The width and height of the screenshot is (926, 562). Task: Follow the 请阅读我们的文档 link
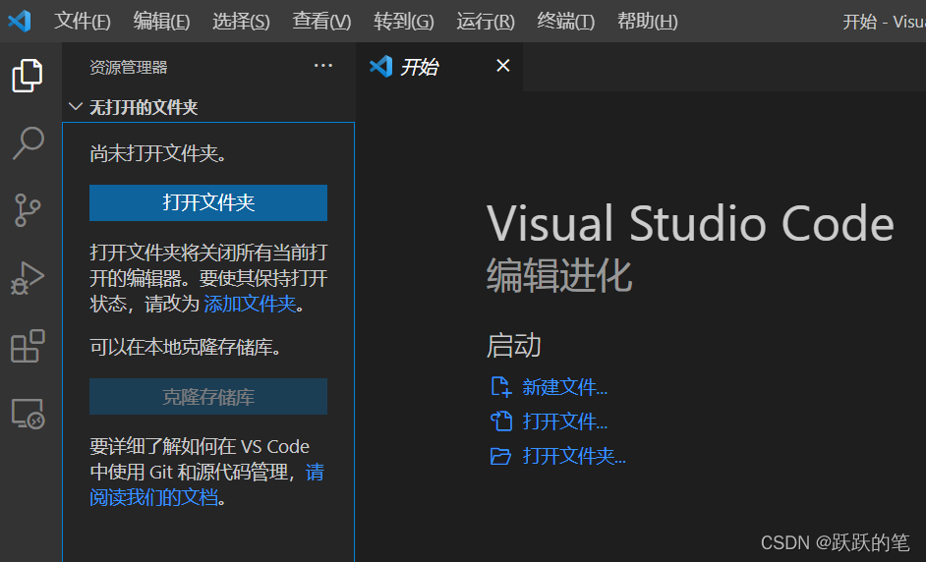[x=206, y=484]
